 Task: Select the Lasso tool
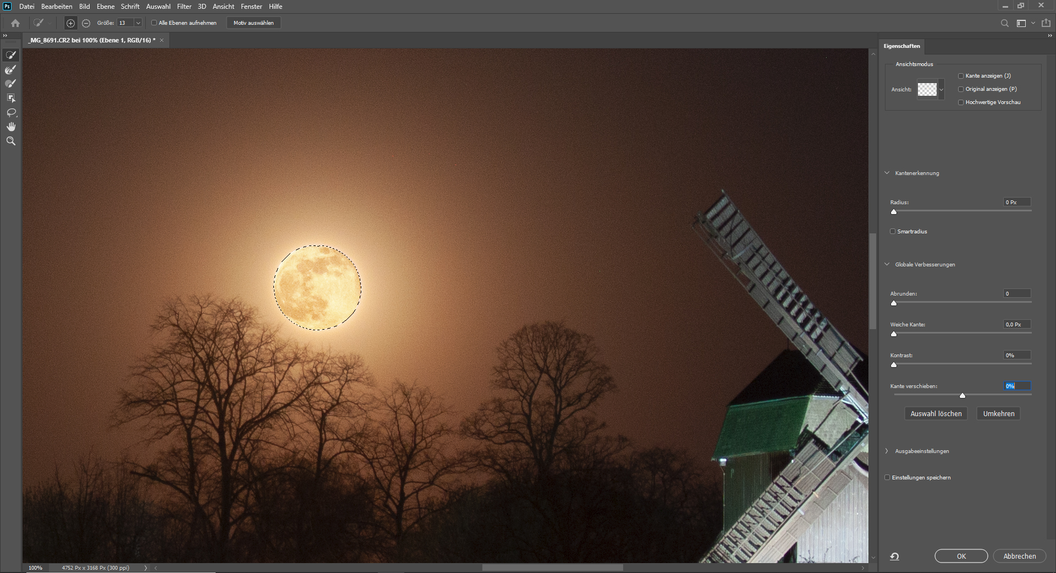point(10,112)
